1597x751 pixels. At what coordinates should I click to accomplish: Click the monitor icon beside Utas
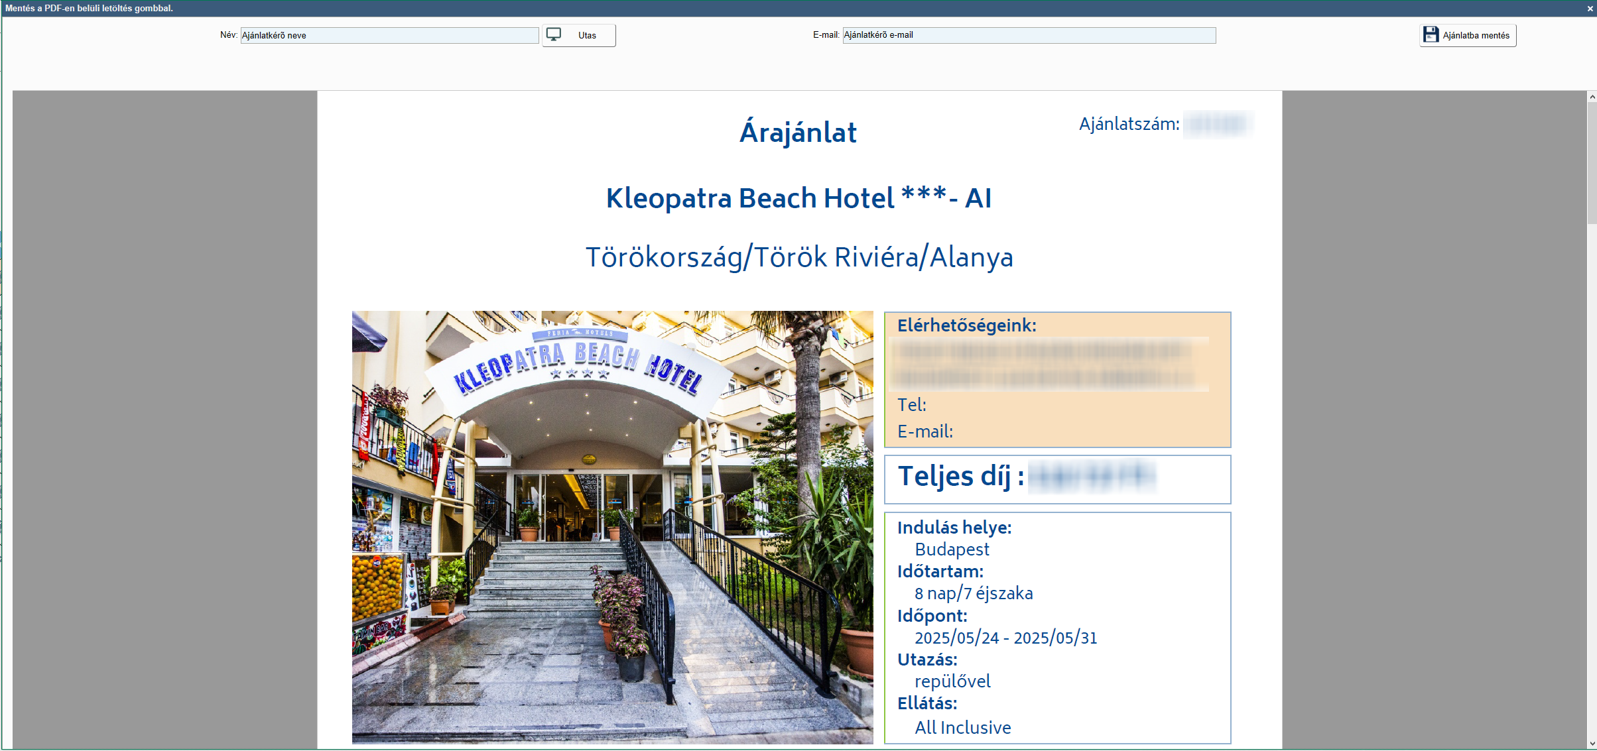point(554,34)
